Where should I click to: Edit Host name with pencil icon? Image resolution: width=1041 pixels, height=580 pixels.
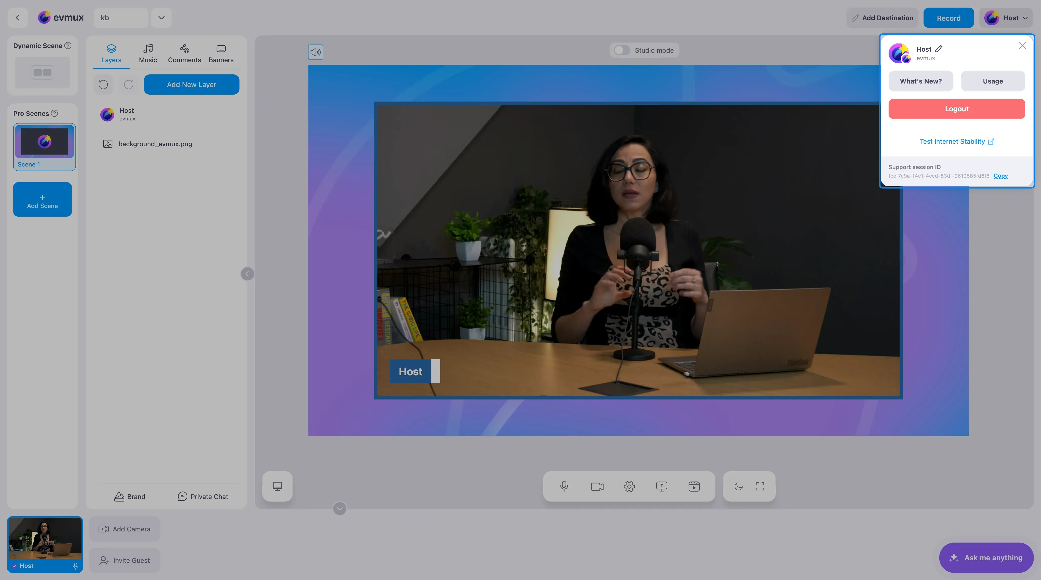tap(939, 49)
